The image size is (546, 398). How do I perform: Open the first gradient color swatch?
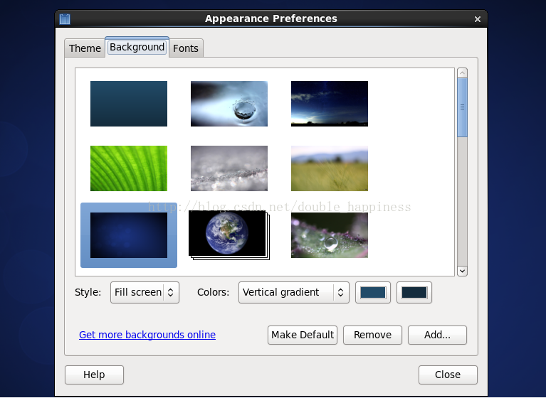point(373,292)
